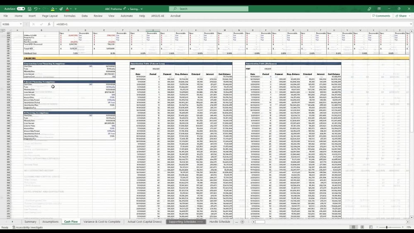The height and width of the screenshot is (233, 414).
Task: Click the horizontal scrollbar thumb
Action: point(260,222)
